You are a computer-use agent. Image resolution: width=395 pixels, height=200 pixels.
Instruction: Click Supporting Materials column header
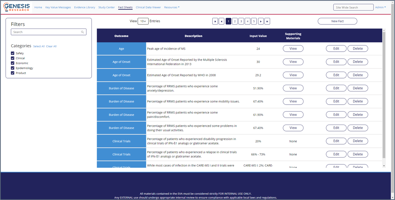point(293,36)
